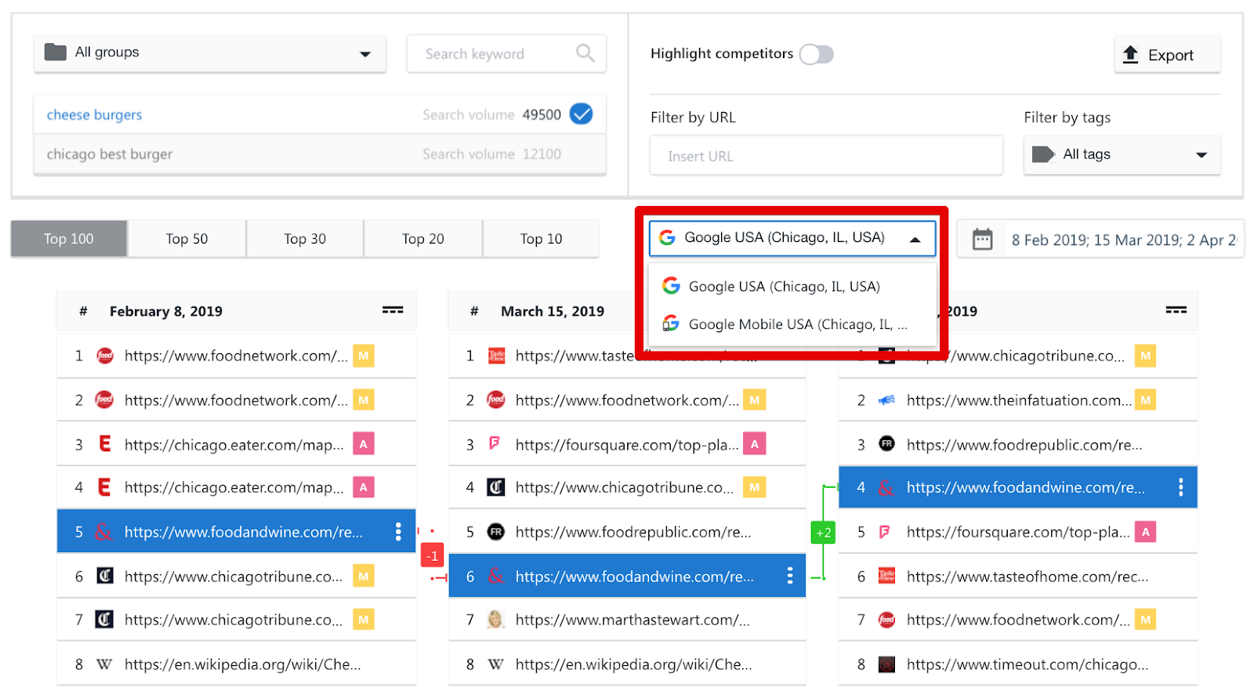Image resolution: width=1254 pixels, height=687 pixels.
Task: Switch to the Top 50 tab
Action: [187, 239]
